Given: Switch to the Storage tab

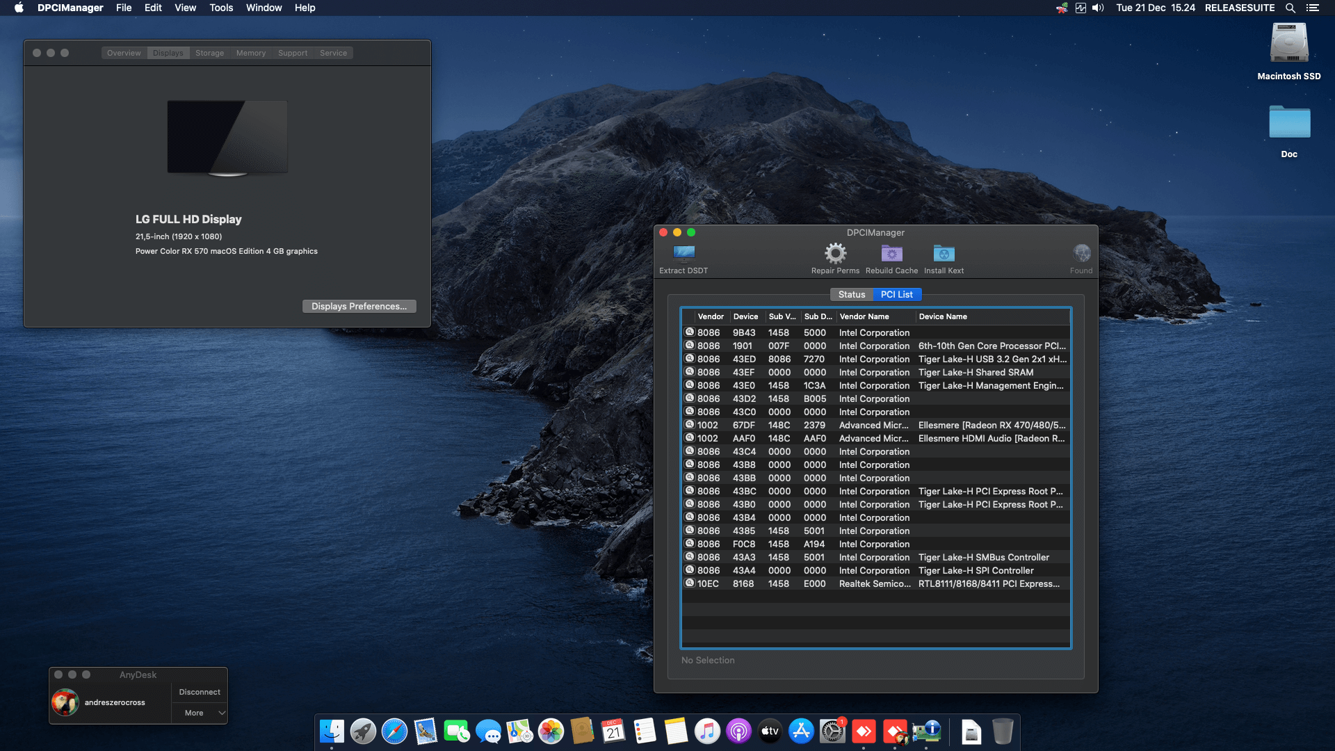Looking at the screenshot, I should point(209,53).
